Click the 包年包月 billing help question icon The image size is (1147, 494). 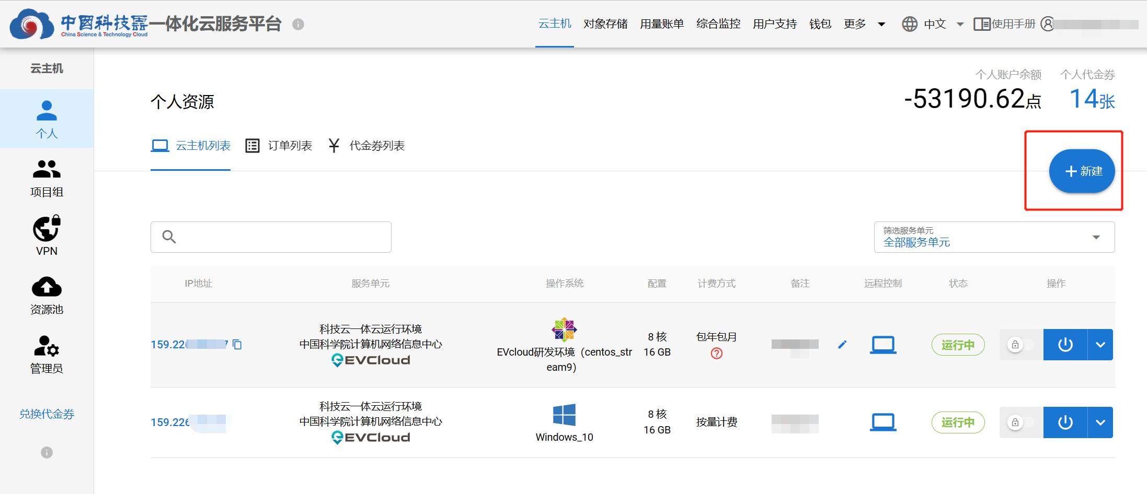pyautogui.click(x=717, y=354)
